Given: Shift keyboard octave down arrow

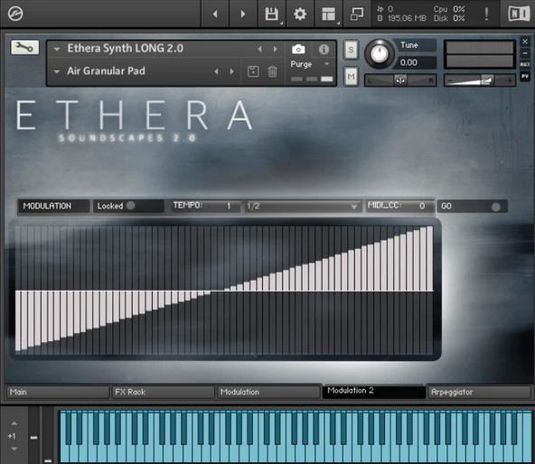Looking at the screenshot, I should coord(14,449).
